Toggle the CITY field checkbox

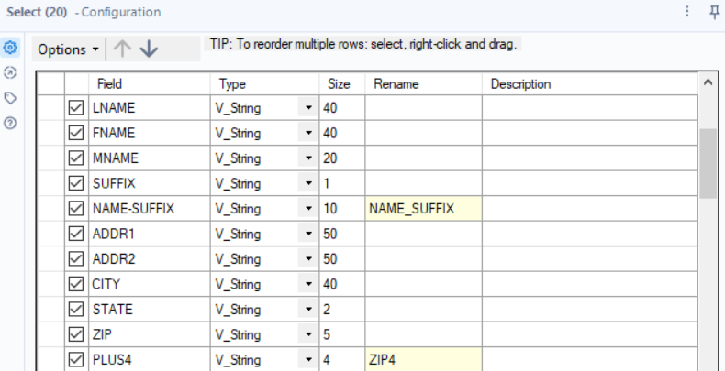pyautogui.click(x=76, y=284)
